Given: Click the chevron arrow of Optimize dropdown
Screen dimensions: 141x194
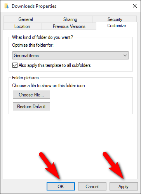Looking at the screenshot, I should pyautogui.click(x=125, y=56).
